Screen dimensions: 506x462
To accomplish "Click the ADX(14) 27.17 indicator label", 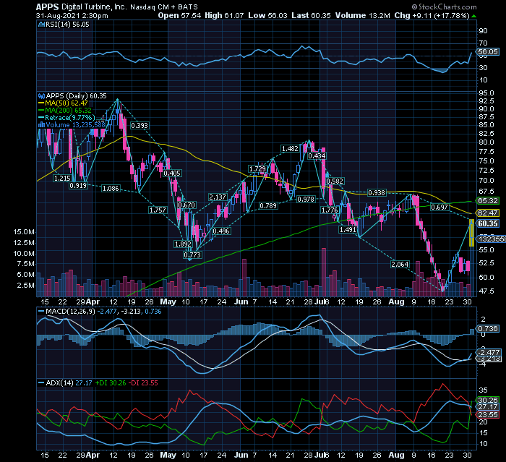I will (65, 383).
